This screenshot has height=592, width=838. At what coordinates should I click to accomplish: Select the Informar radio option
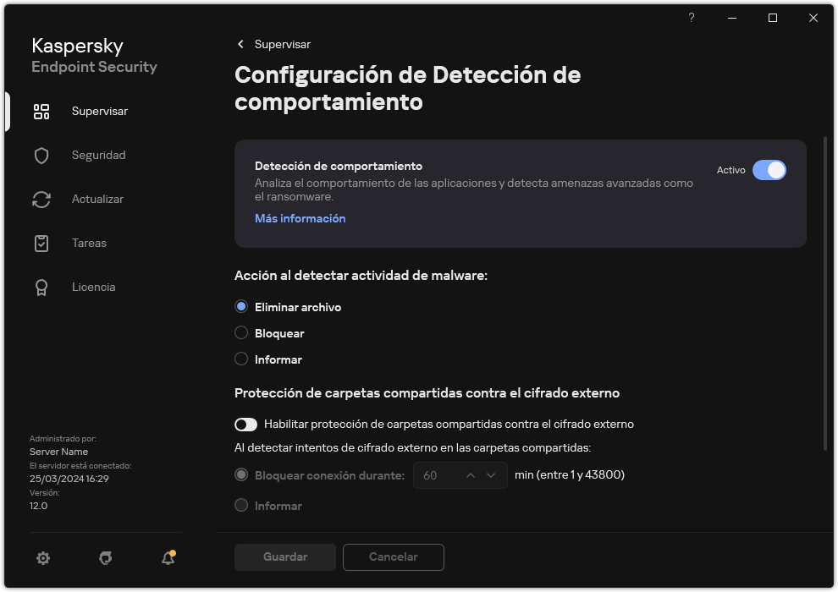coord(242,359)
